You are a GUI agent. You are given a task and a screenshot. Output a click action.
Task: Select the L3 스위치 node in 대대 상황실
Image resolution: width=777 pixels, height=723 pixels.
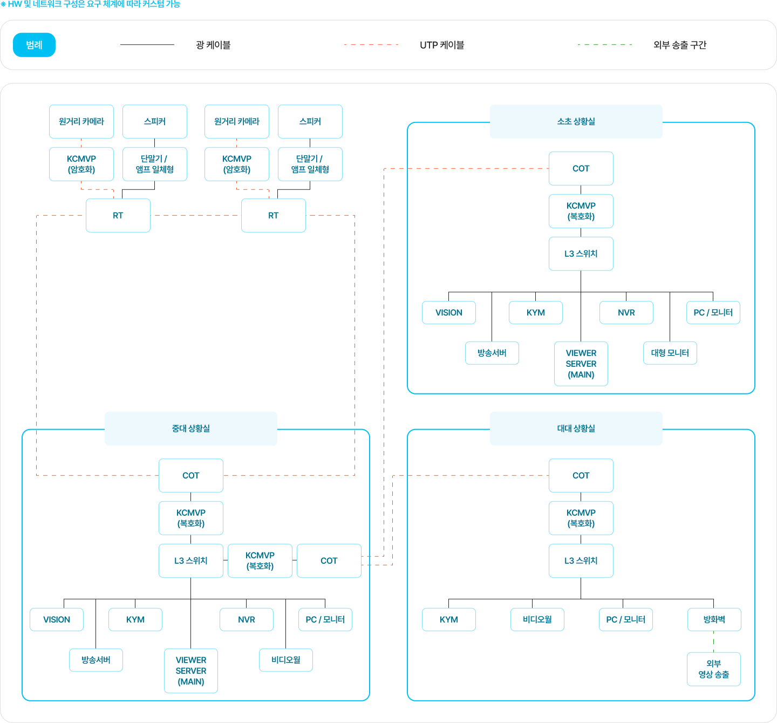[581, 561]
